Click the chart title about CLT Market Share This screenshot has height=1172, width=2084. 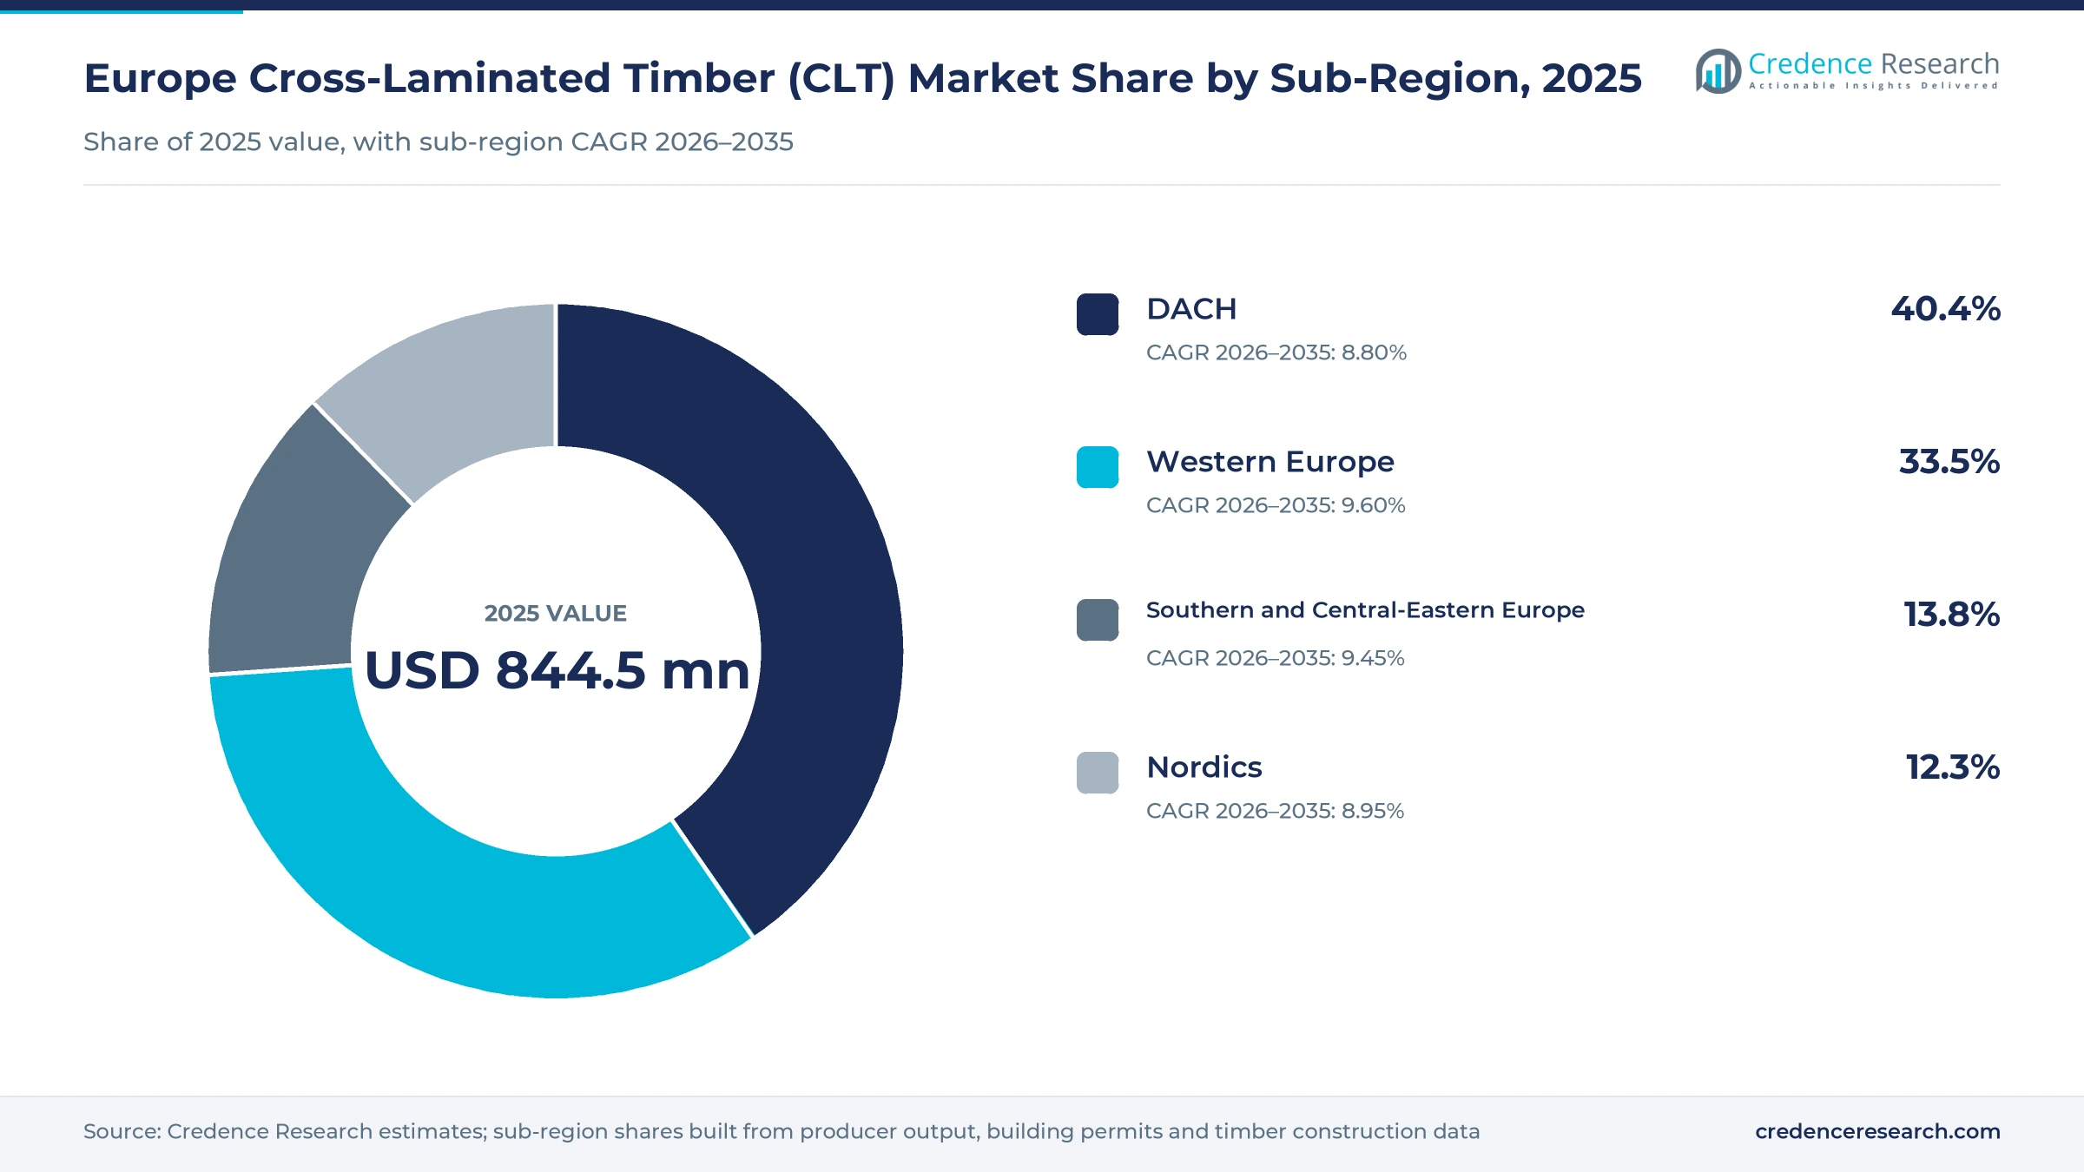[x=862, y=79]
